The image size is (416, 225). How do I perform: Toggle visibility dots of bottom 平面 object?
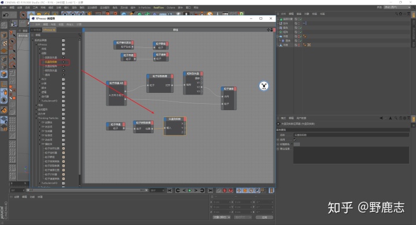click(299, 45)
